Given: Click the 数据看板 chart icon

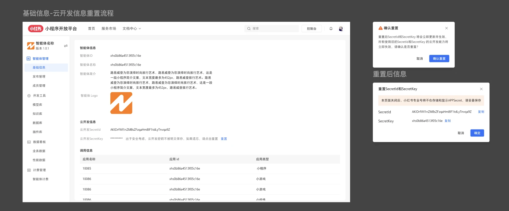Looking at the screenshot, I should click(29, 142).
